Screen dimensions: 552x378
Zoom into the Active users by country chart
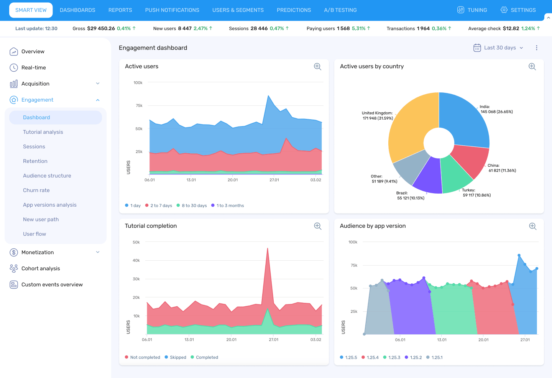point(532,66)
